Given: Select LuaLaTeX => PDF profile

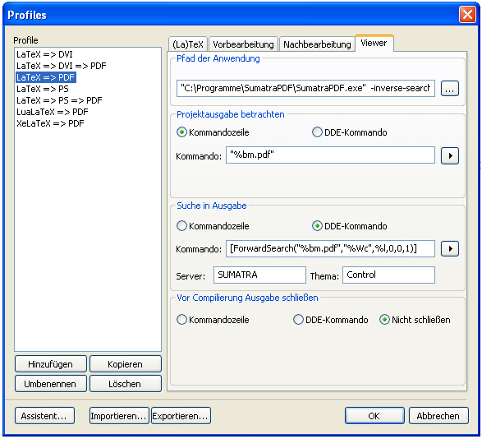Looking at the screenshot, I should click(53, 112).
